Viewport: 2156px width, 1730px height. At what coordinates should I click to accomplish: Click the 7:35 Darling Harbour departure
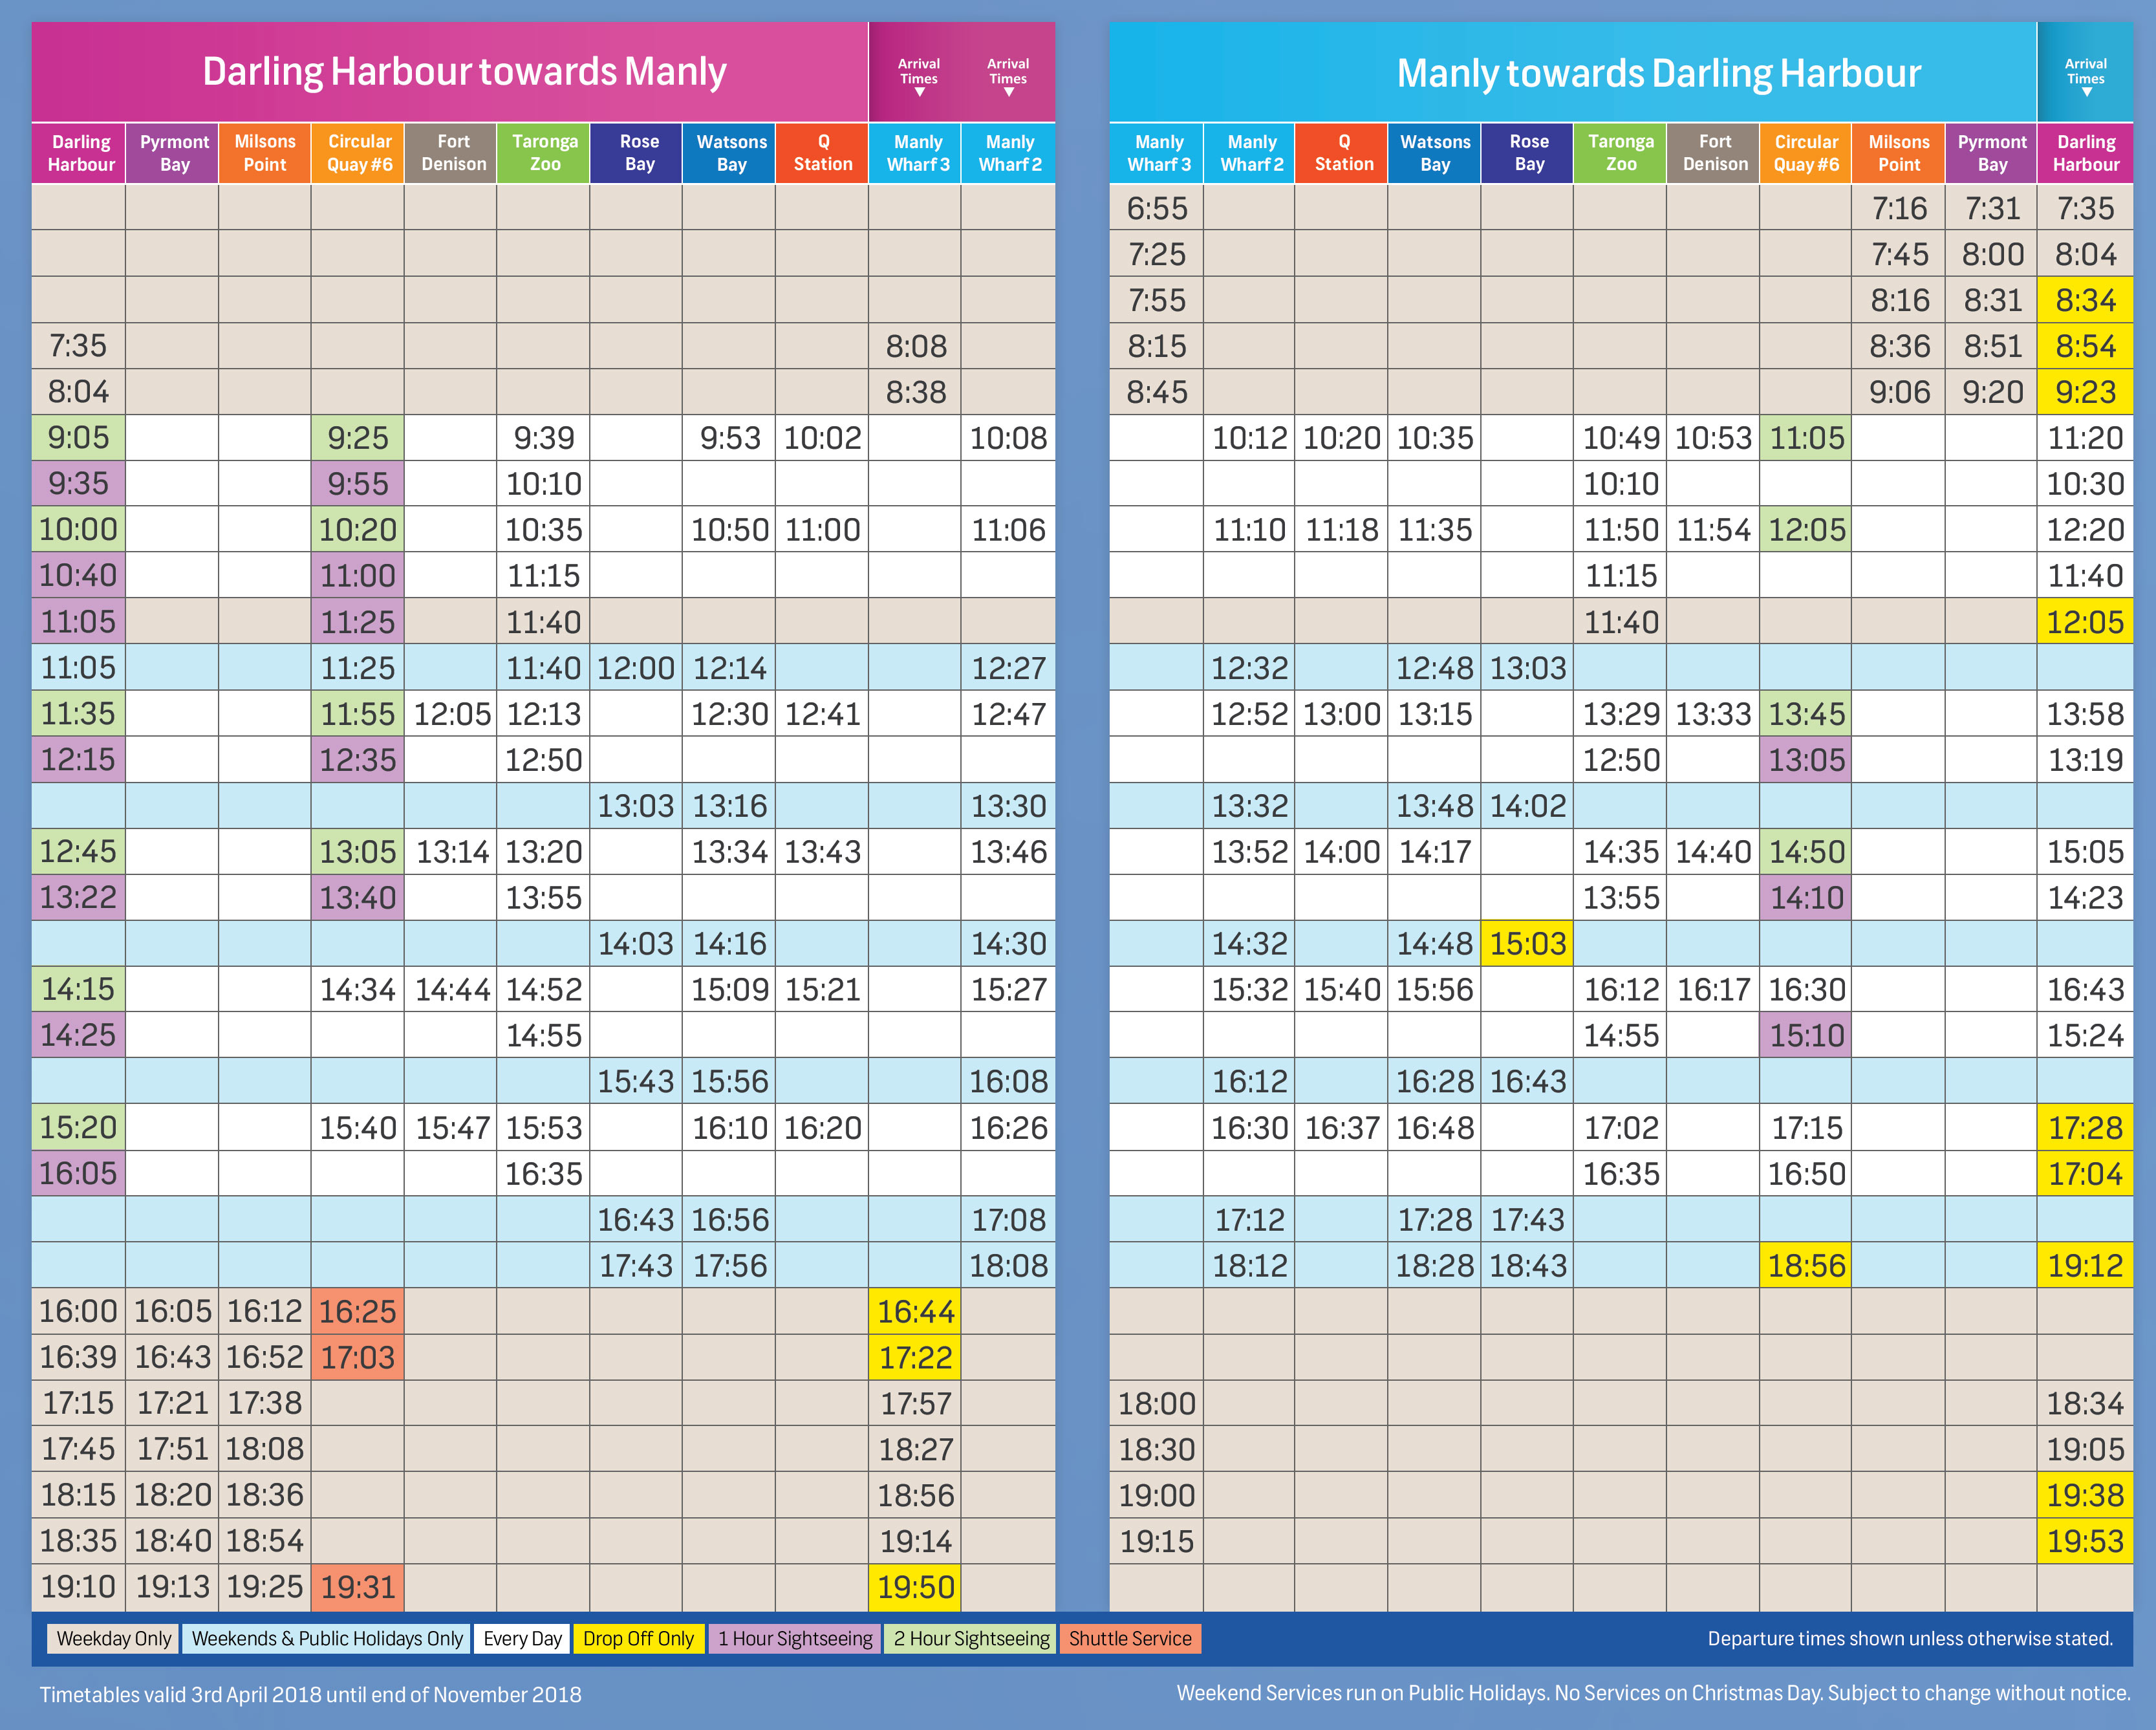tap(78, 346)
